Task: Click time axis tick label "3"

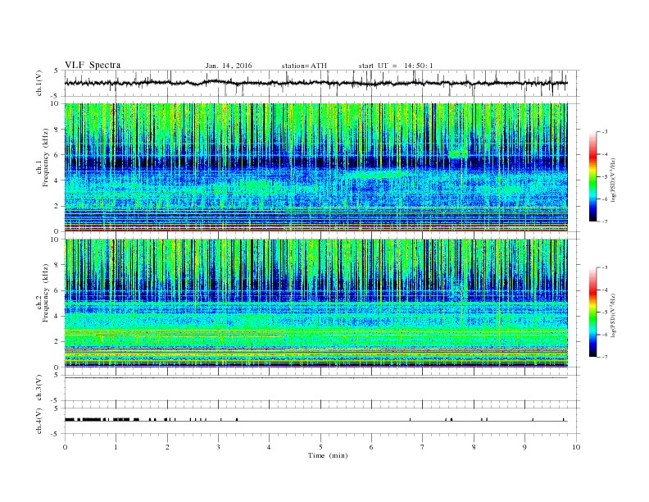Action: pyautogui.click(x=218, y=447)
